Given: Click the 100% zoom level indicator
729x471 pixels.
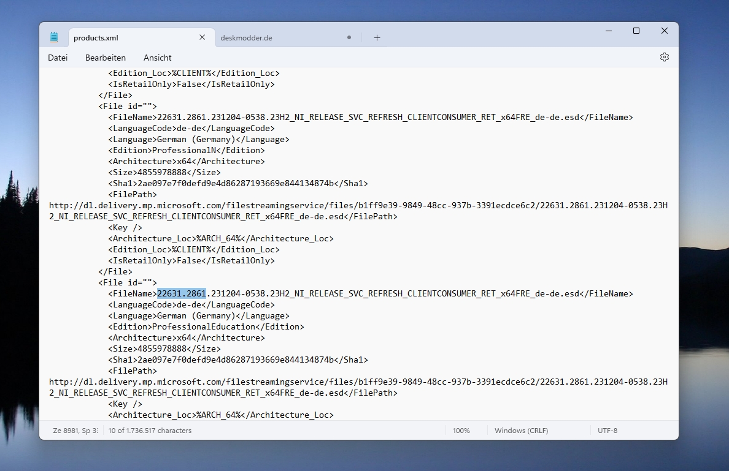Looking at the screenshot, I should [x=461, y=431].
